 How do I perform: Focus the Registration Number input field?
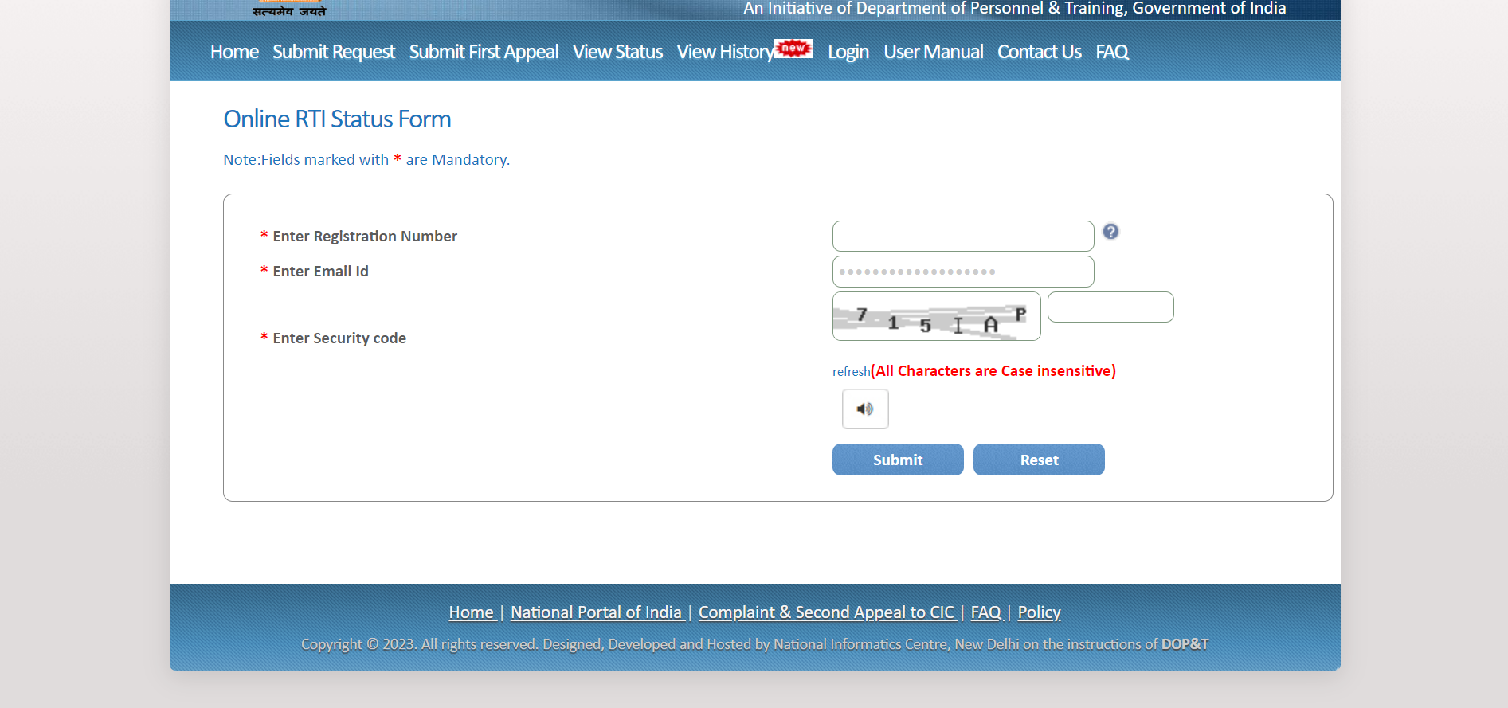[963, 236]
